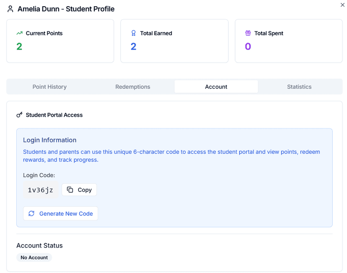Click the Current Points summary card

(x=60, y=41)
